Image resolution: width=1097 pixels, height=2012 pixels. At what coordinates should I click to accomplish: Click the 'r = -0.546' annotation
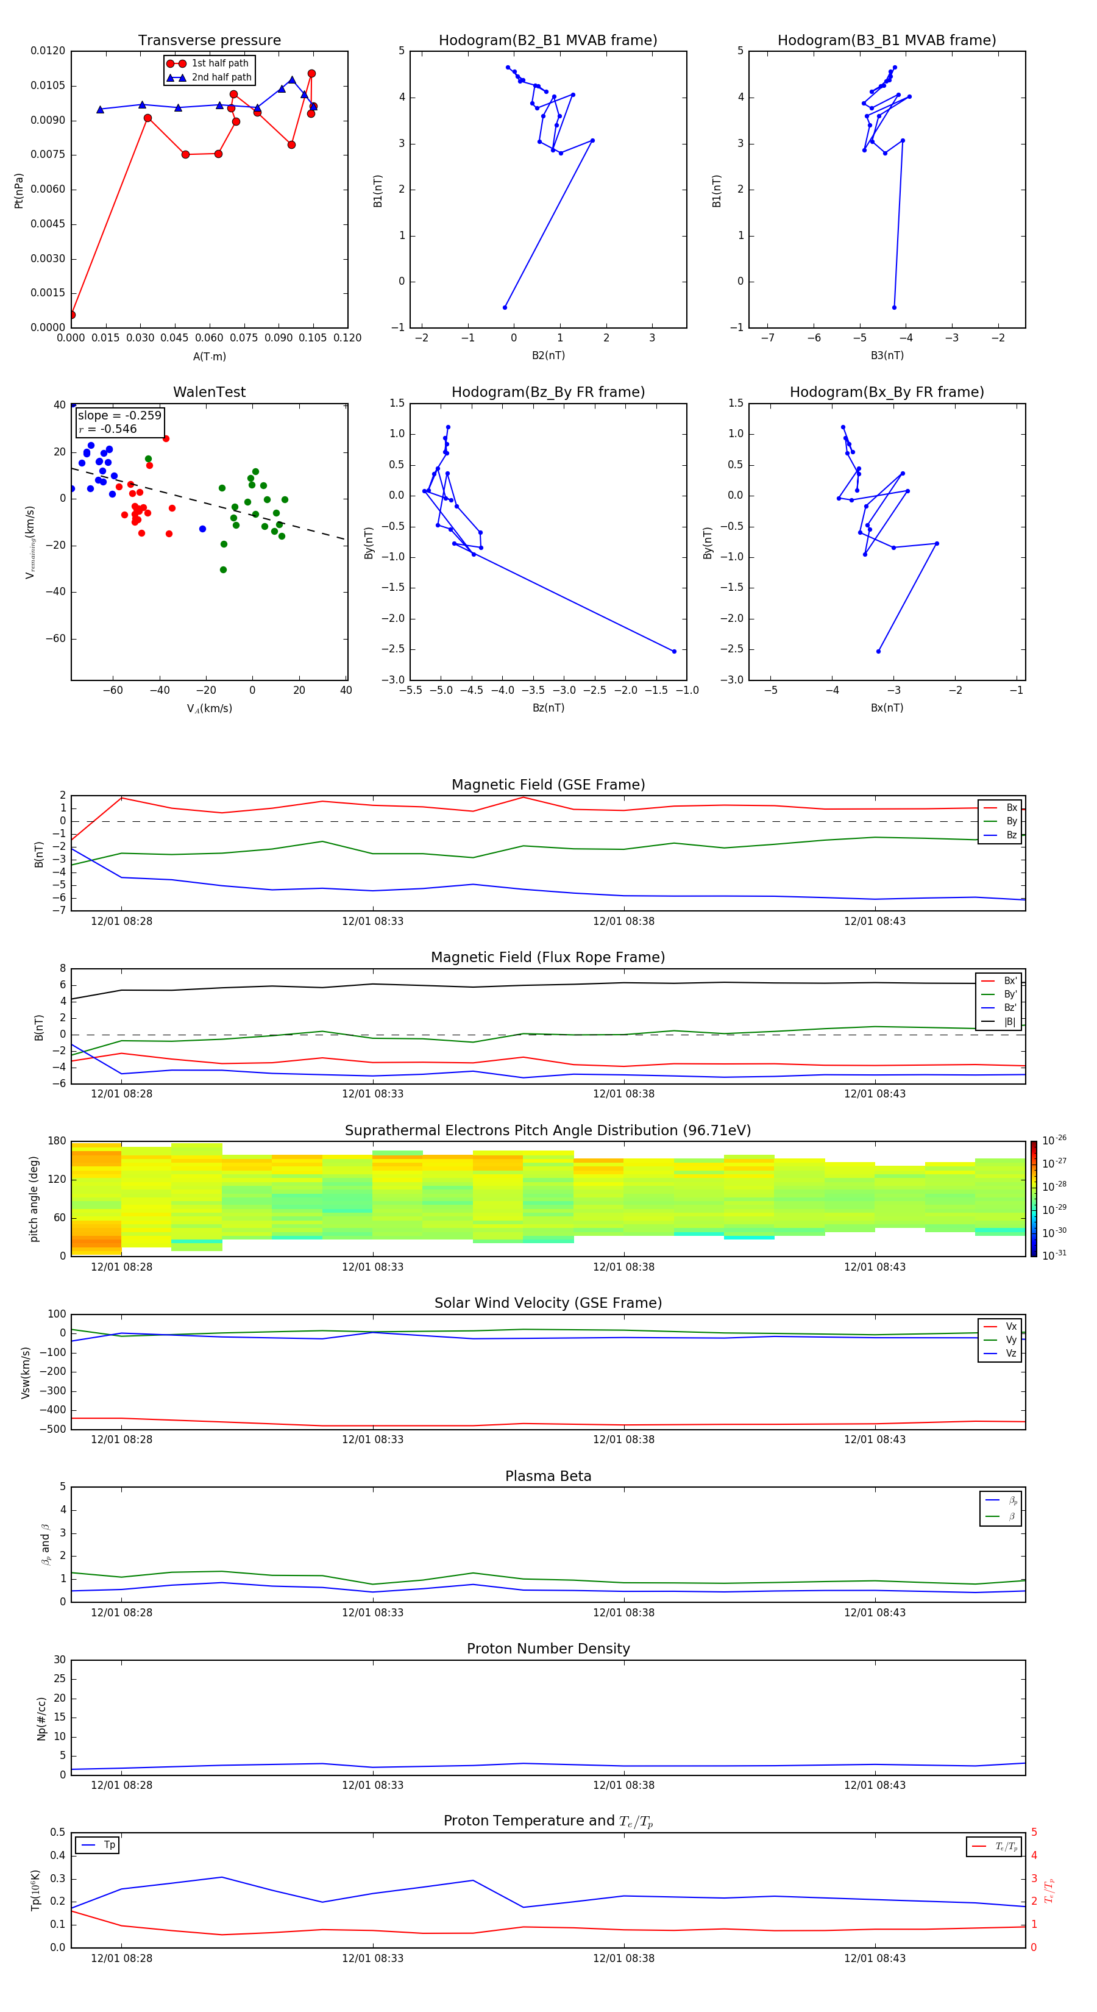click(x=108, y=429)
